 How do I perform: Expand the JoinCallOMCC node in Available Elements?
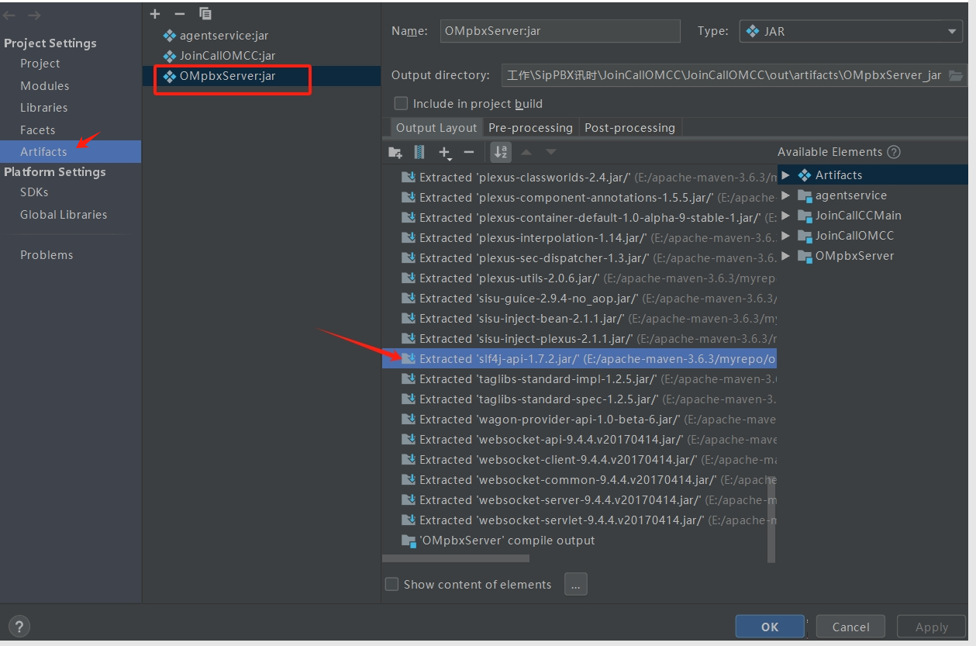click(x=785, y=235)
